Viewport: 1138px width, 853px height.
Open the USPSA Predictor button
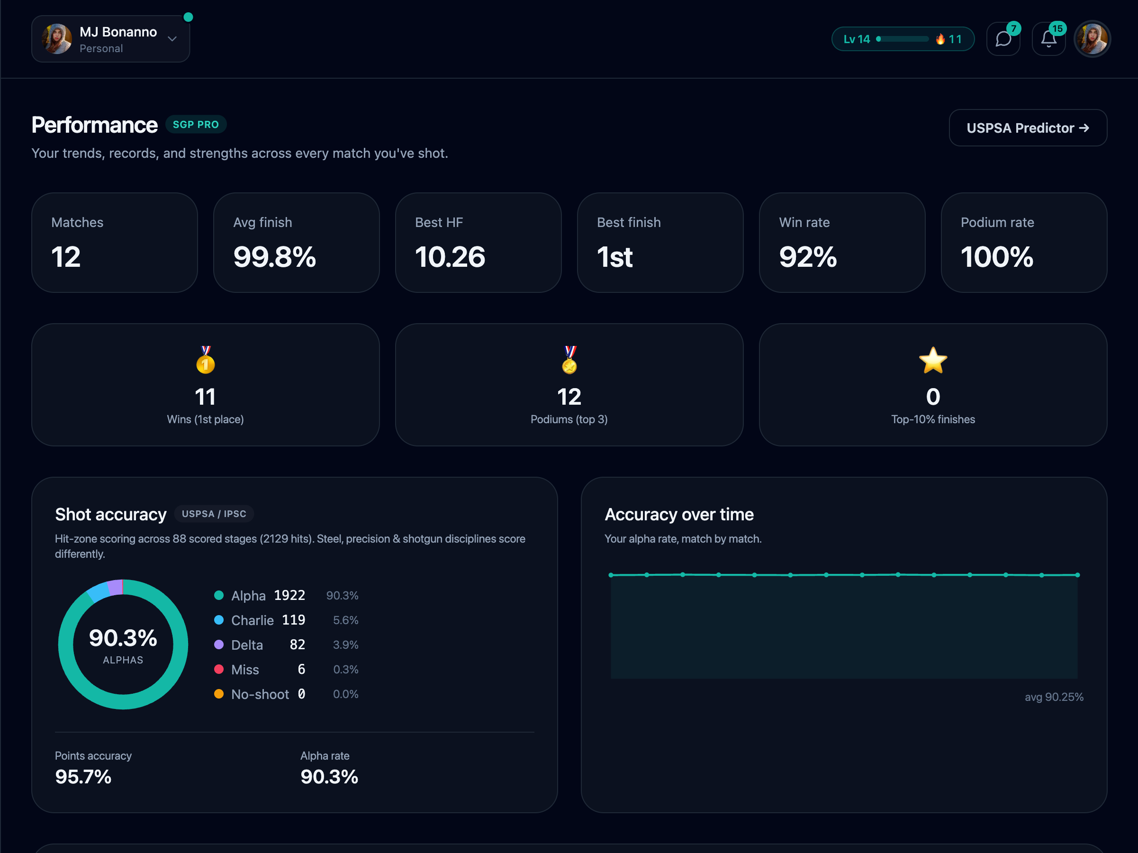1028,127
